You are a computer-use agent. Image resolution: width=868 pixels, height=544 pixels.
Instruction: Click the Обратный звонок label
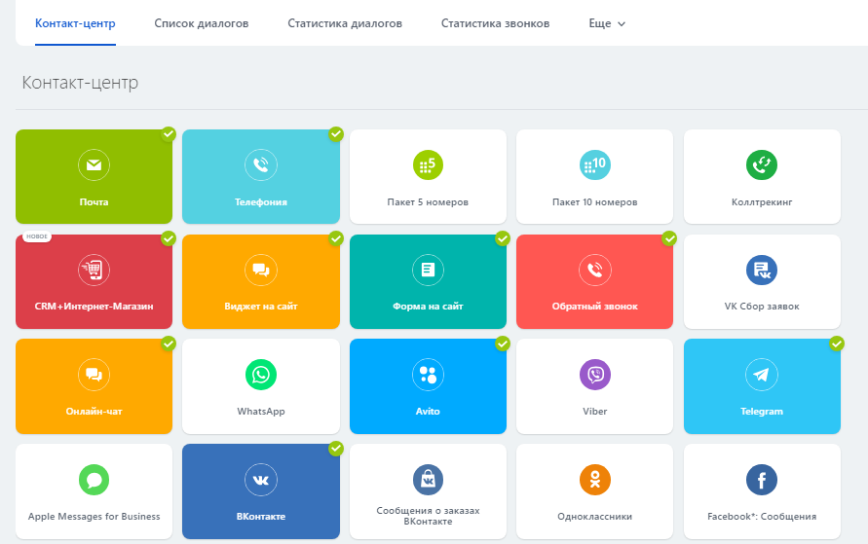pyautogui.click(x=594, y=307)
